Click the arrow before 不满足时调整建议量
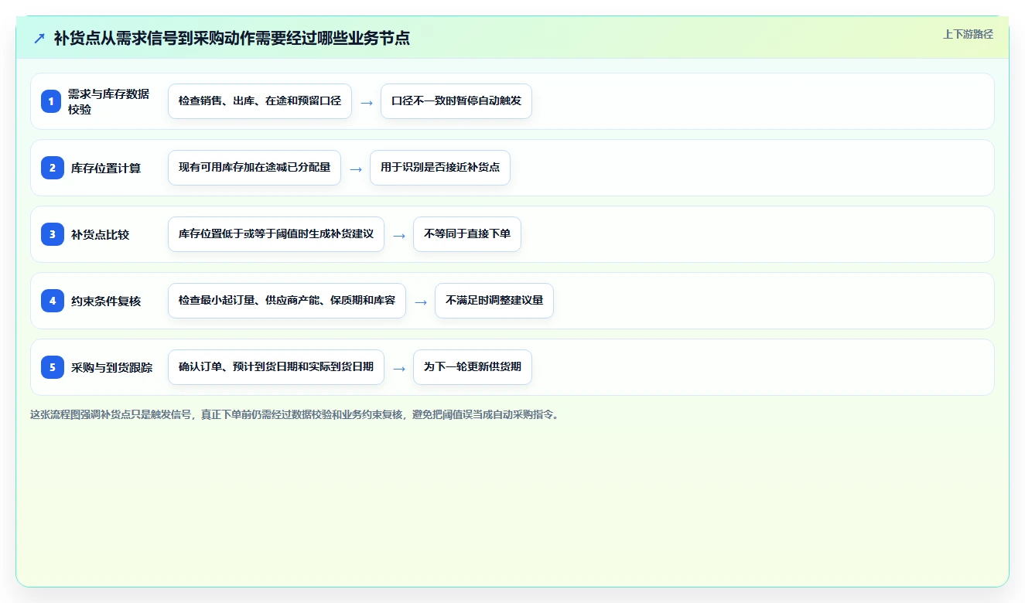 [421, 301]
